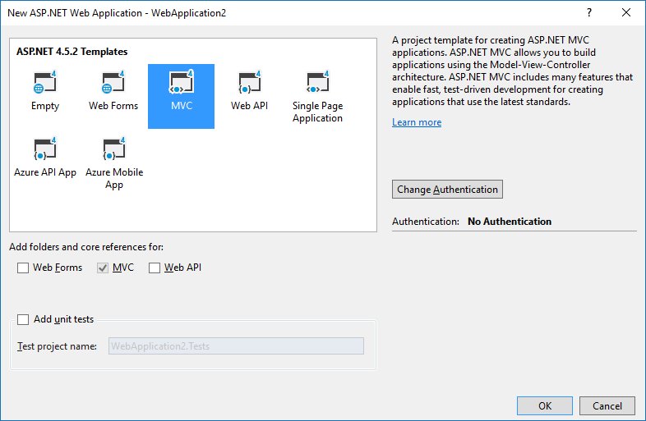The height and width of the screenshot is (421, 646).
Task: Click the No Authentication status text
Action: tap(510, 222)
